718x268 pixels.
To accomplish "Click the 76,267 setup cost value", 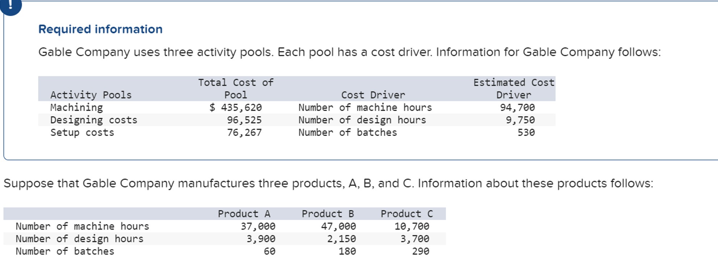I will coord(244,132).
